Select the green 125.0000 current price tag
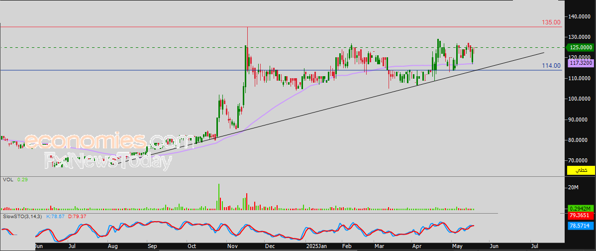Viewport: 596px width, 251px height. click(x=581, y=47)
